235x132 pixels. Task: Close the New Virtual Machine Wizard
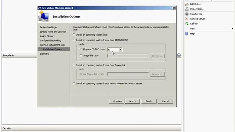coord(174,8)
